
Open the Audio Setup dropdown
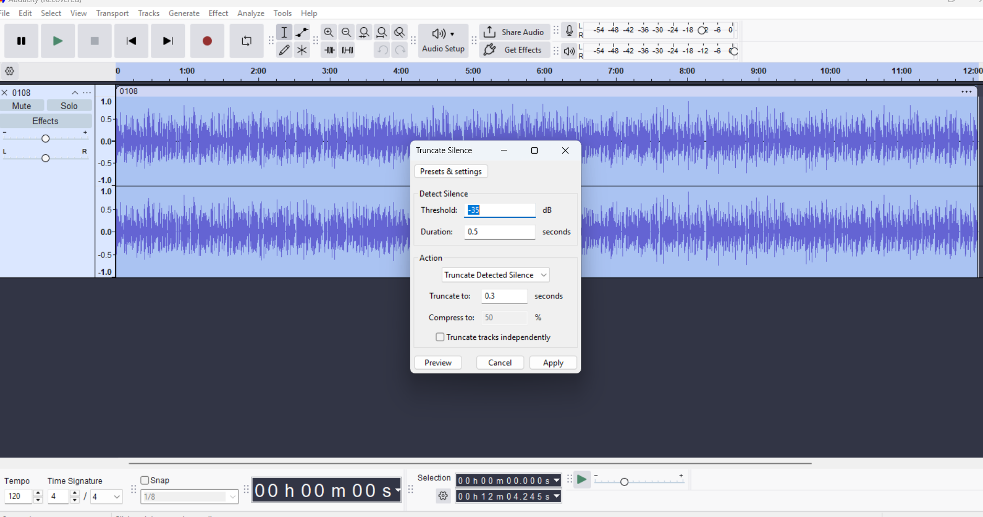click(x=443, y=41)
